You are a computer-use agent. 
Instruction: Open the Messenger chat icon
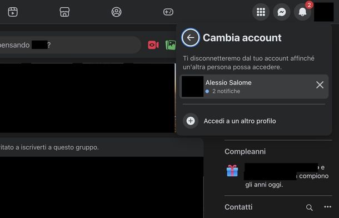point(282,12)
